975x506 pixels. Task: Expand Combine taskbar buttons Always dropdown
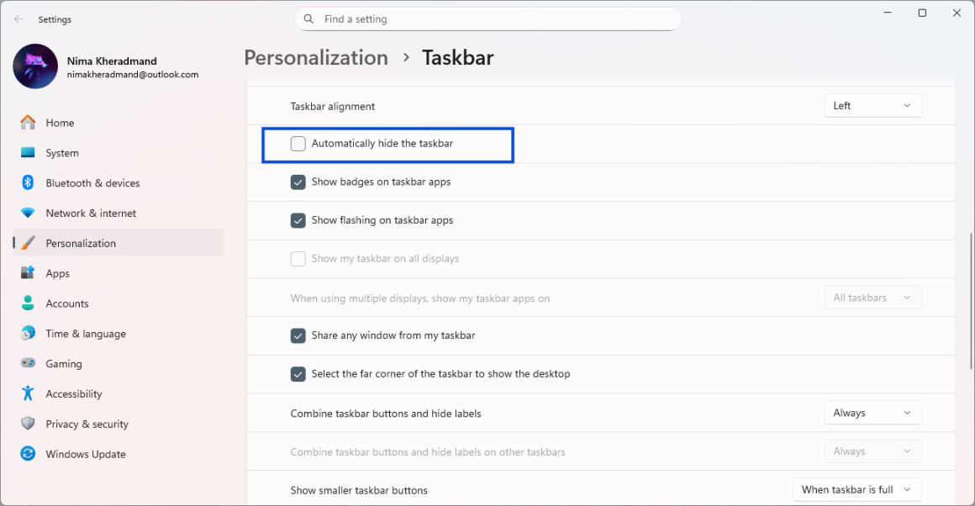tap(872, 413)
